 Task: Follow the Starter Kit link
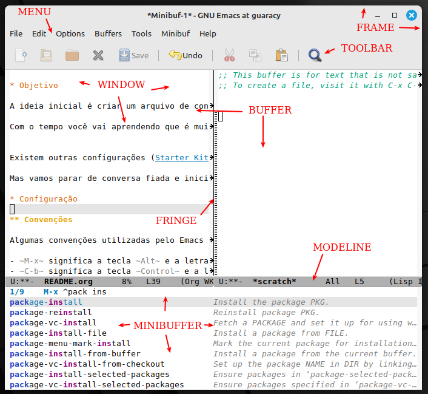click(182, 158)
